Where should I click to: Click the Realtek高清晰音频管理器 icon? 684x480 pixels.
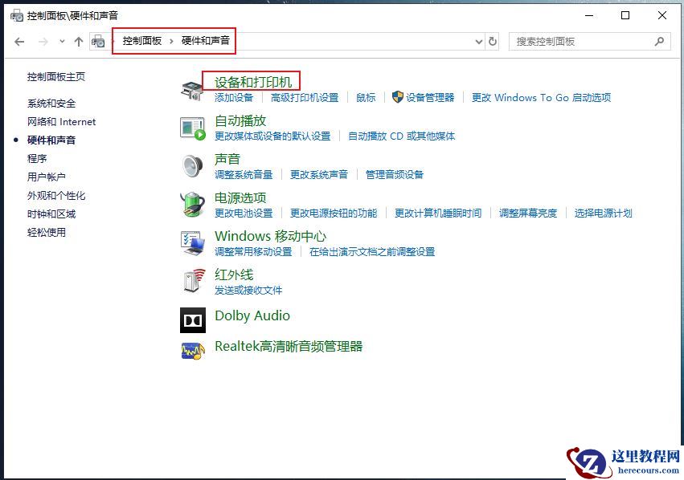click(192, 351)
